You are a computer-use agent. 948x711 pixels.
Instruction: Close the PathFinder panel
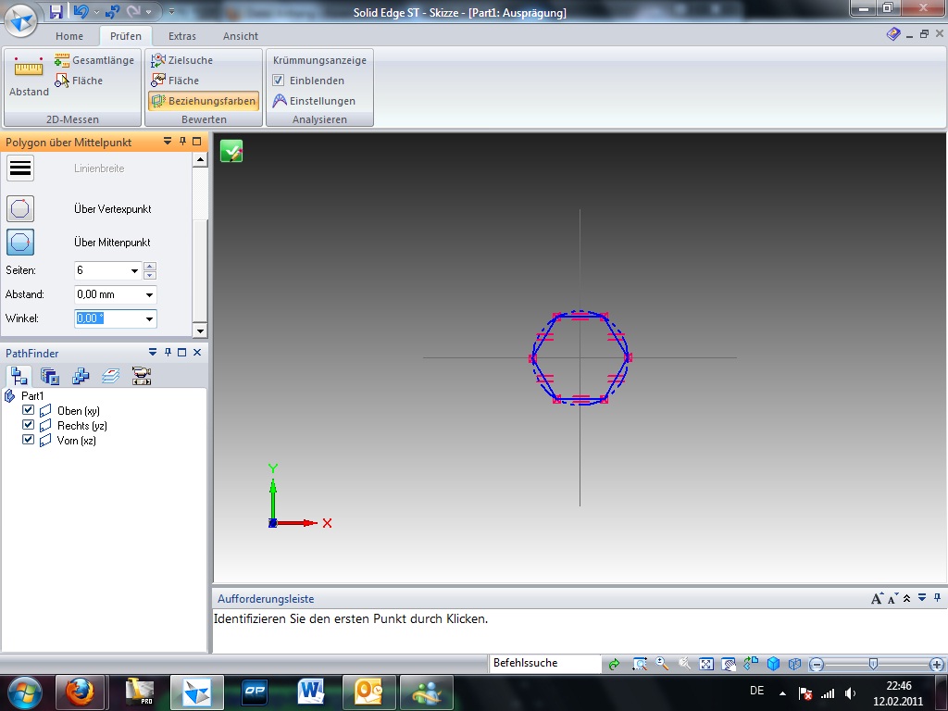click(197, 353)
